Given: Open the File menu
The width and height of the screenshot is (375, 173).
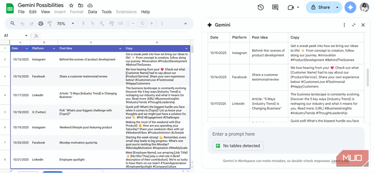Looking at the screenshot, I should coord(21,12).
